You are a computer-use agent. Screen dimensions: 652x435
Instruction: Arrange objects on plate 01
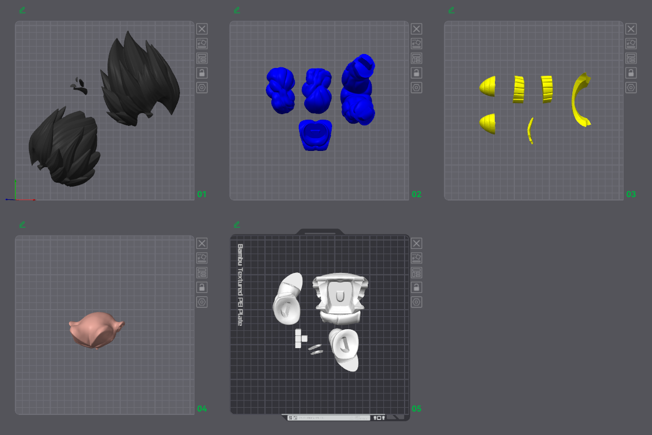(x=202, y=58)
